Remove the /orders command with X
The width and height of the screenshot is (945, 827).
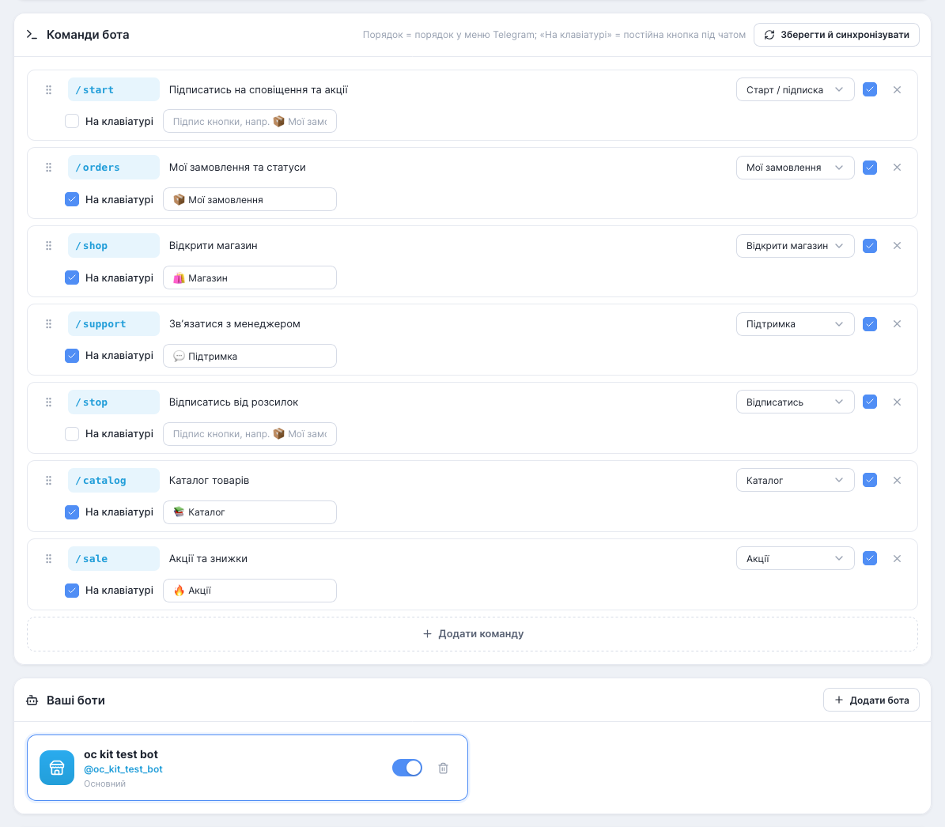click(897, 168)
